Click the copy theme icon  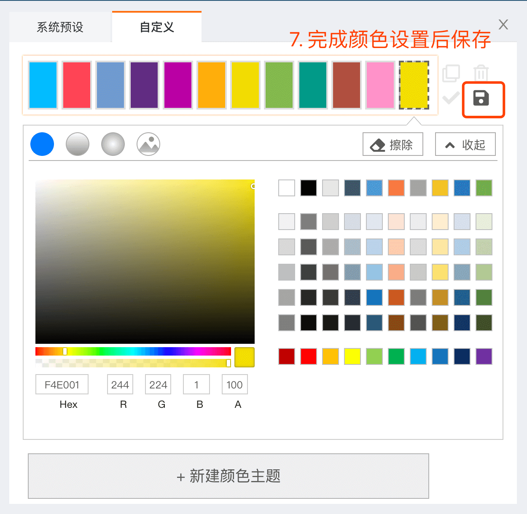(451, 73)
